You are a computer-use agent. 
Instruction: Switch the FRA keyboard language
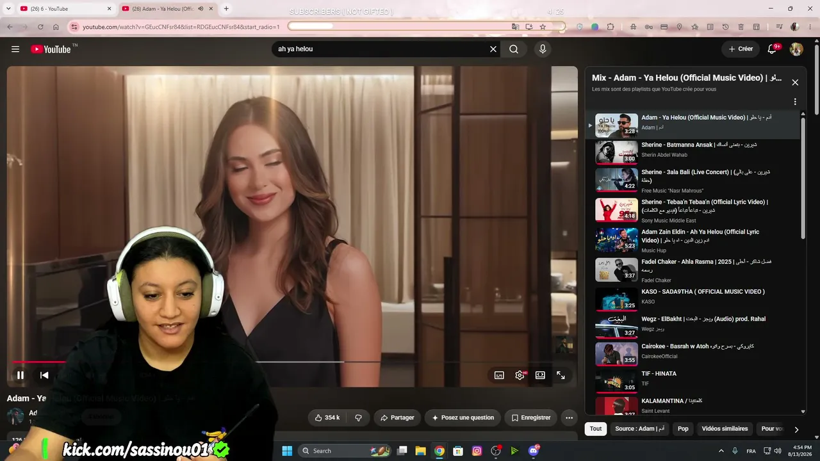(x=751, y=451)
